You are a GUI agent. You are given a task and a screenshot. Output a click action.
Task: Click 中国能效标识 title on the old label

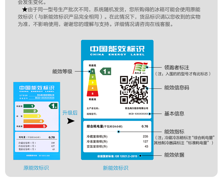tap(37, 88)
